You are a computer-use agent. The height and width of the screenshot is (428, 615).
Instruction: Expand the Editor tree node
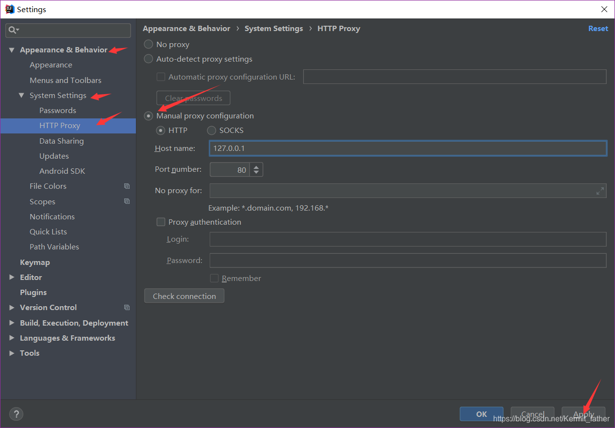point(12,277)
